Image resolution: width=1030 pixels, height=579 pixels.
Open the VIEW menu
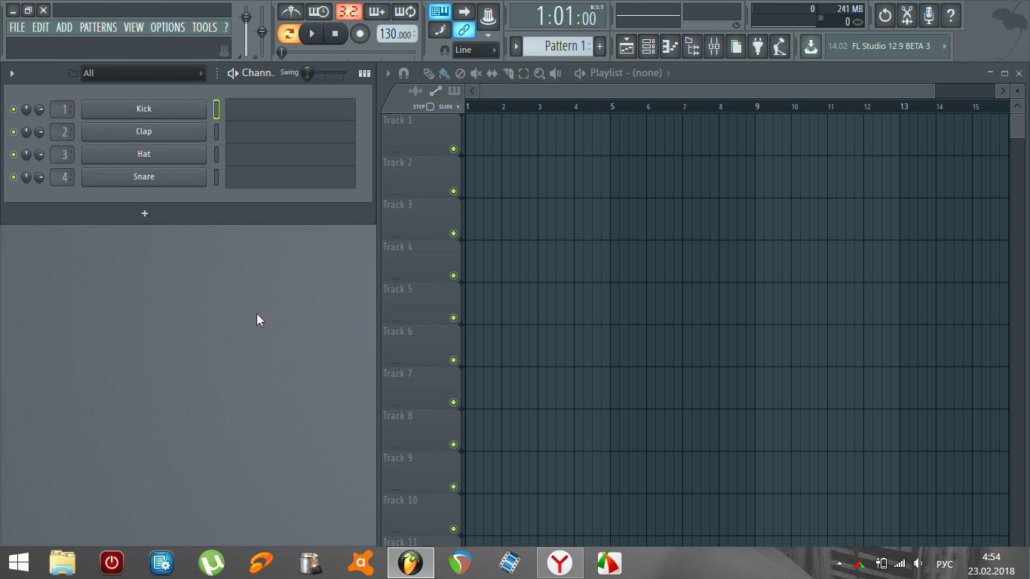(x=133, y=27)
